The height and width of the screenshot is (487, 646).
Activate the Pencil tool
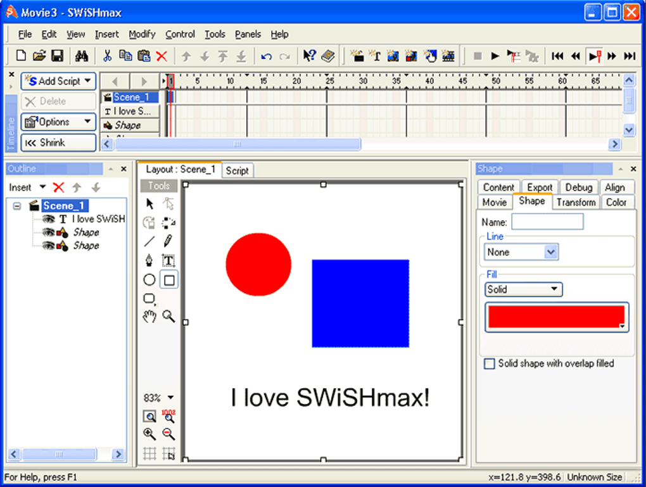(x=168, y=241)
